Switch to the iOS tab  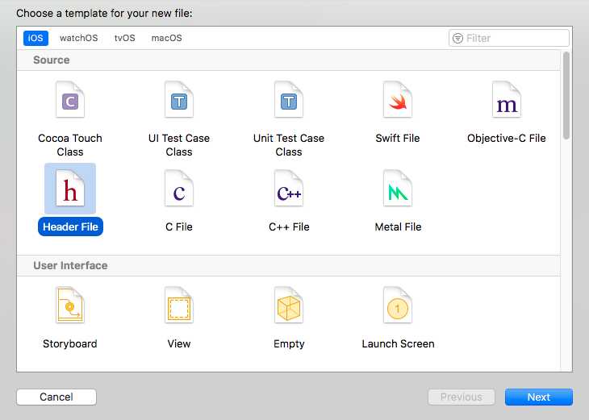tap(36, 38)
